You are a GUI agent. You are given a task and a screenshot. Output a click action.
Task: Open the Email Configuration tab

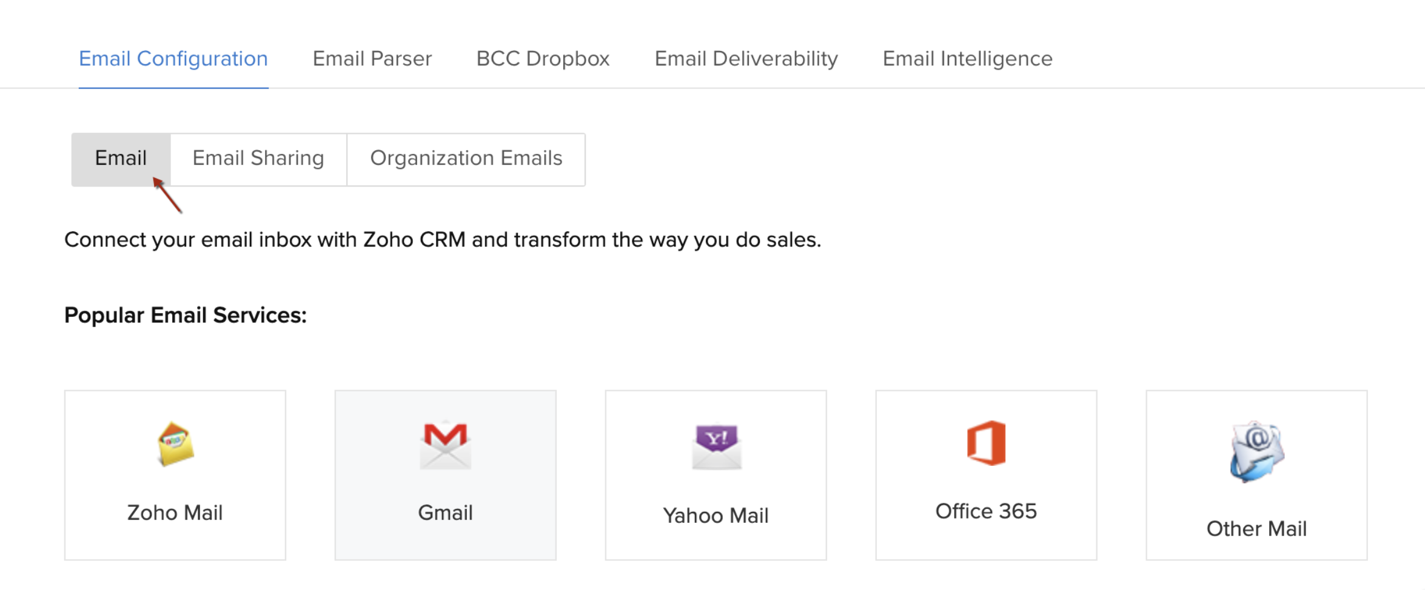(173, 59)
